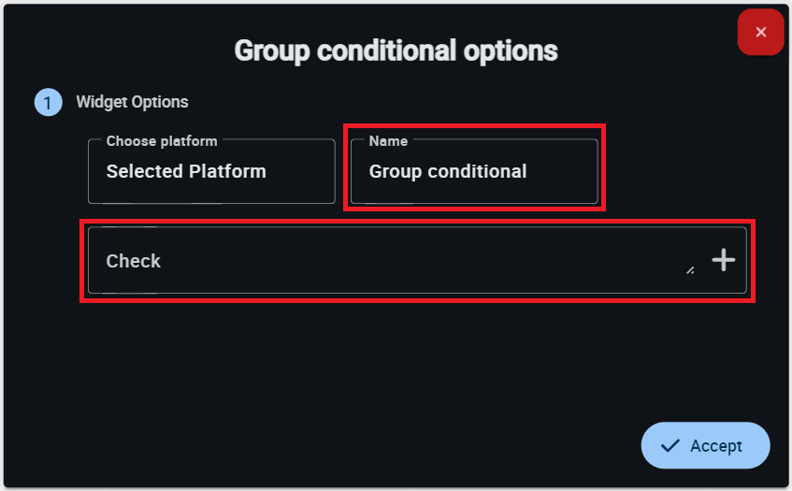The height and width of the screenshot is (491, 792).
Task: Confirm widget options with Accept
Action: coord(705,446)
